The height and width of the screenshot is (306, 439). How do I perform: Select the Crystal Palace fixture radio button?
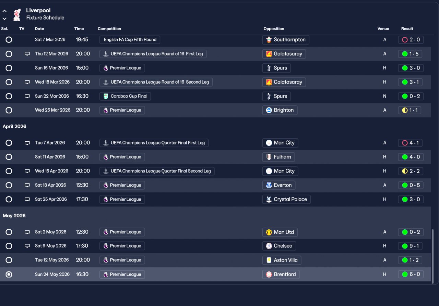(9, 199)
